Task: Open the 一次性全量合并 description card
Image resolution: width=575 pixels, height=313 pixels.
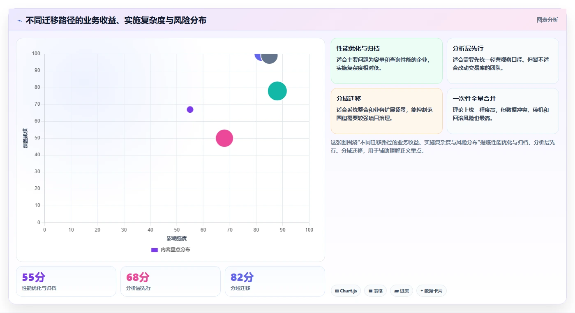Action: 503,111
